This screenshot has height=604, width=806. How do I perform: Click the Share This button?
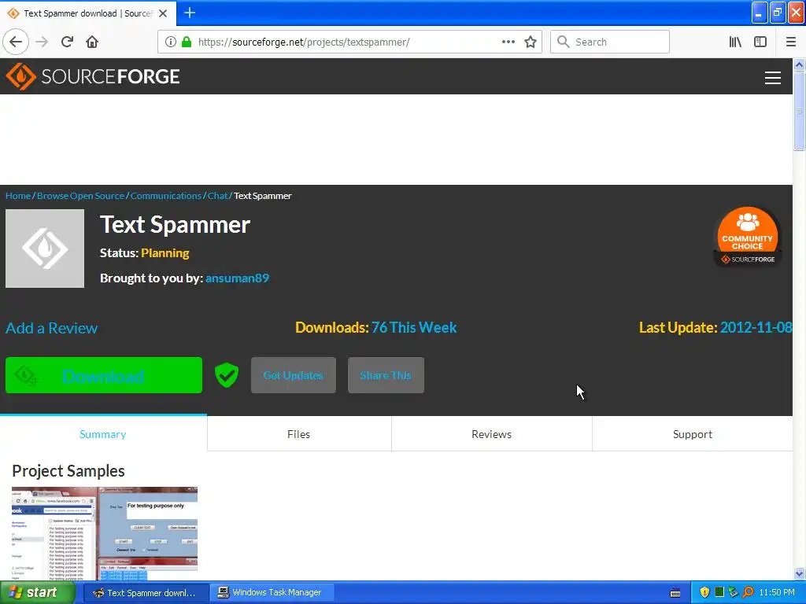386,375
